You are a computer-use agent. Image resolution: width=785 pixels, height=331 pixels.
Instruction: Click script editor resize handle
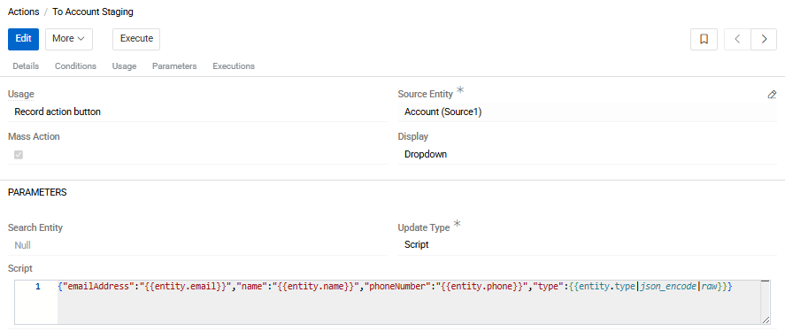click(x=766, y=320)
